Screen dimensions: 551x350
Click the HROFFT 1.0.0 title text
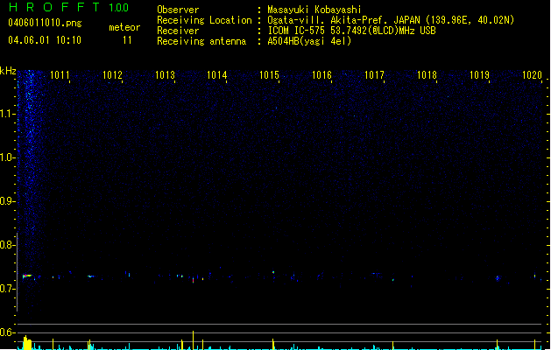(69, 7)
